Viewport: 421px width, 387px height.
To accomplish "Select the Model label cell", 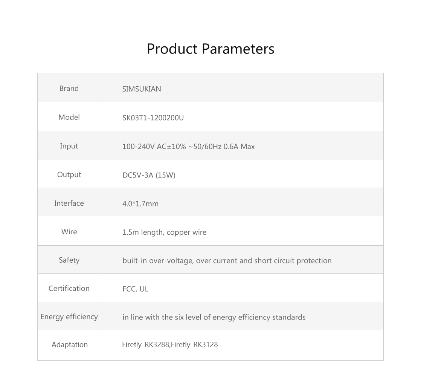I will tap(69, 117).
